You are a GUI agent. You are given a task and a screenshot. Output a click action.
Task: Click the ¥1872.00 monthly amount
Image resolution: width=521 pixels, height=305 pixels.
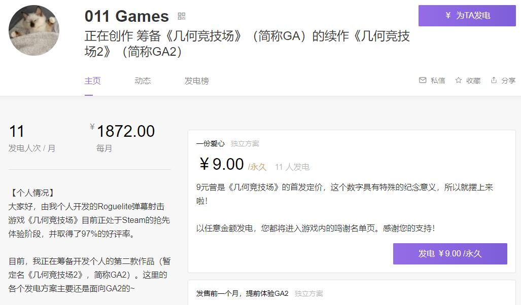[x=122, y=131]
